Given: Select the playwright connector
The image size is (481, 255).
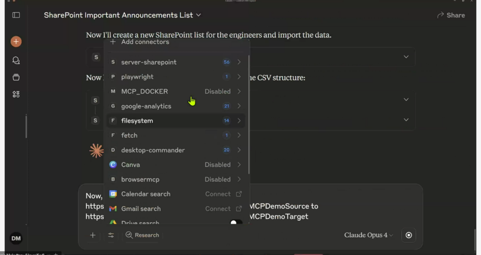Looking at the screenshot, I should [x=176, y=77].
